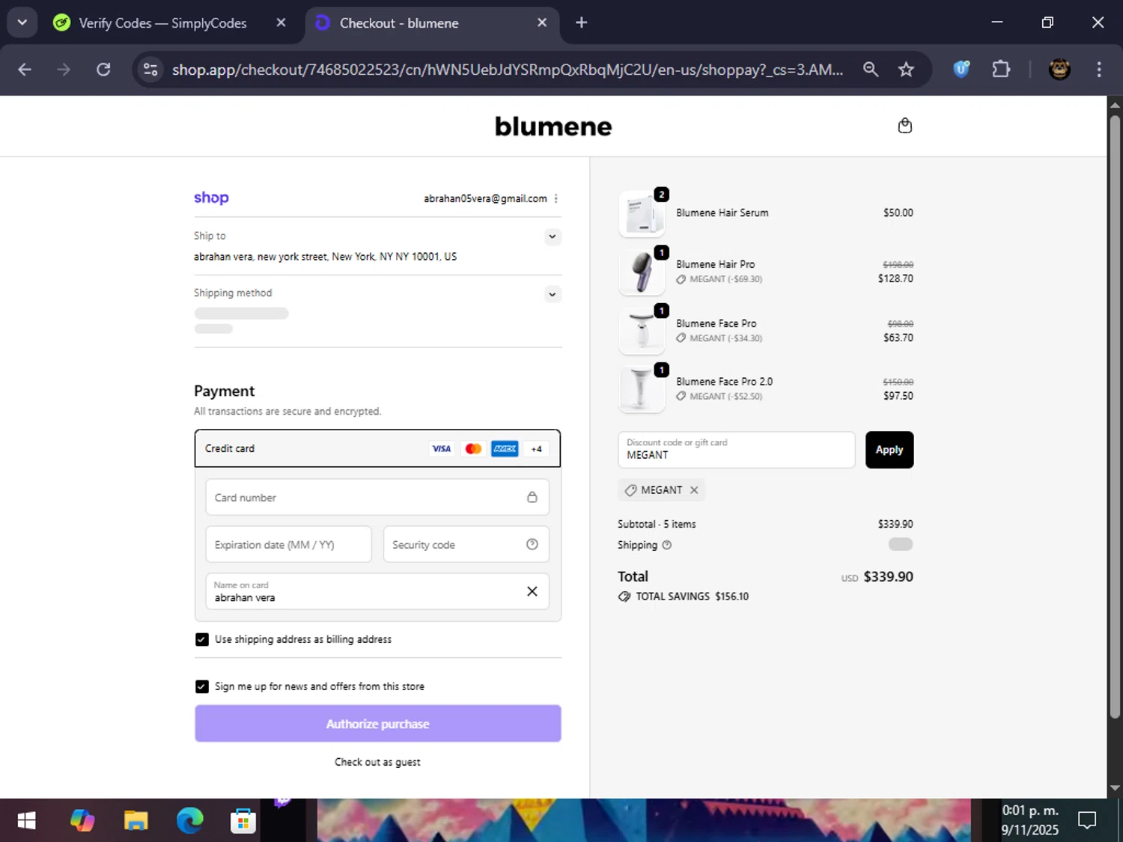The height and width of the screenshot is (842, 1123).
Task: Click the Shop Pay logo
Action: click(x=211, y=198)
